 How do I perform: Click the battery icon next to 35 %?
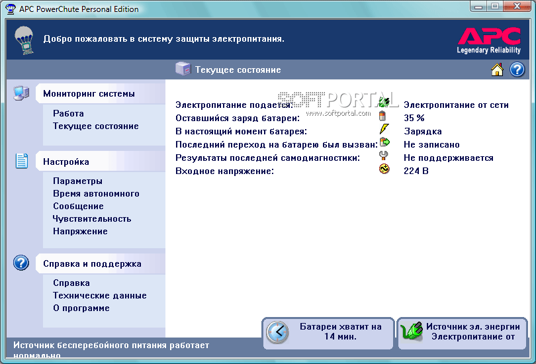pos(382,116)
